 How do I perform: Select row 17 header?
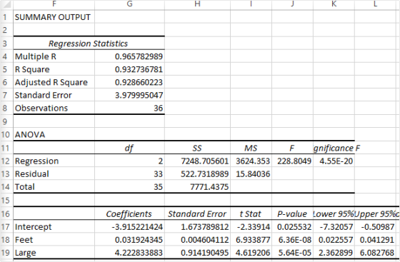(6, 226)
